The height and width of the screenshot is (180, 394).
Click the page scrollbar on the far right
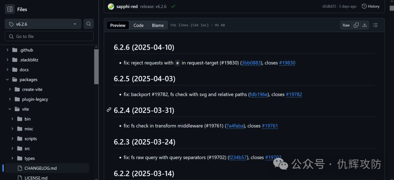click(391, 9)
